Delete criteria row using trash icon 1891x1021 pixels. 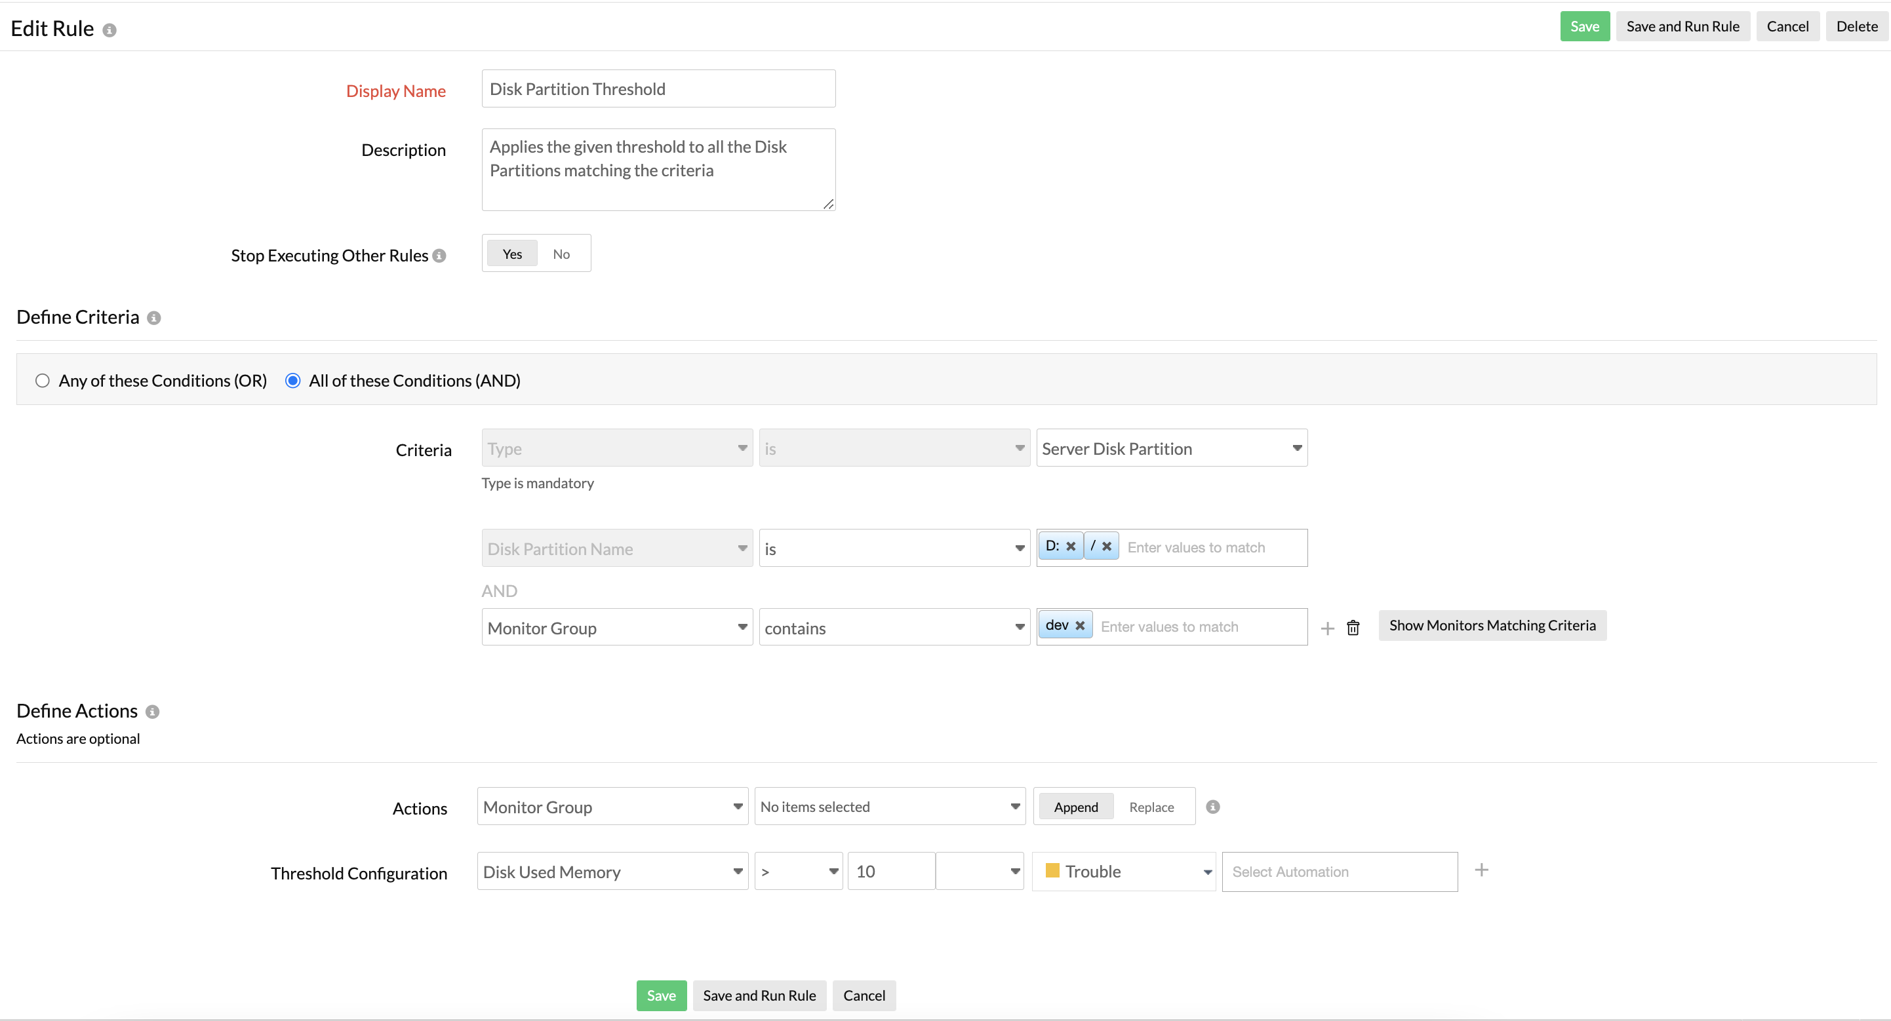1353,628
